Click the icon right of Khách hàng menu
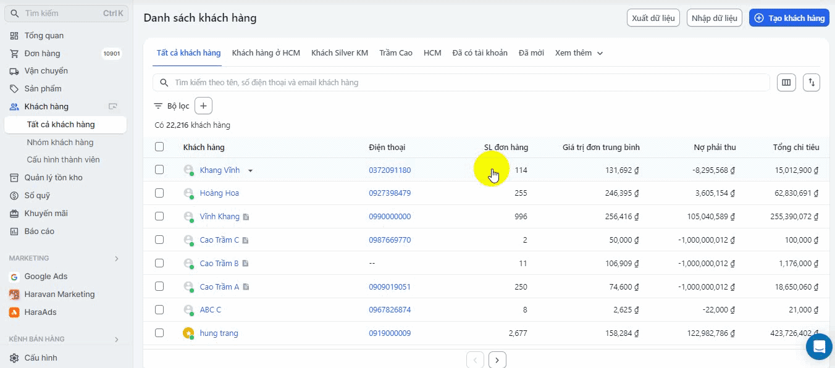This screenshot has width=835, height=368. (112, 107)
